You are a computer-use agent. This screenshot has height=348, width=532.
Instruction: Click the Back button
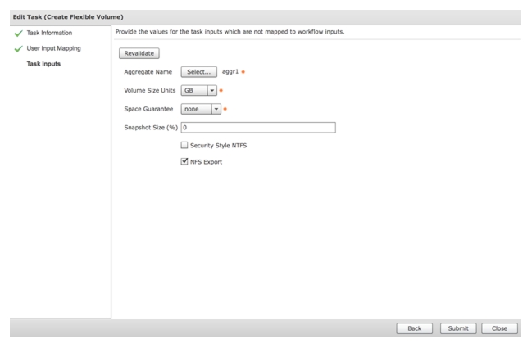[x=414, y=328]
